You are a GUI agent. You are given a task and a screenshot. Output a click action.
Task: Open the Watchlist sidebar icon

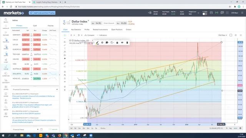pos(6,27)
